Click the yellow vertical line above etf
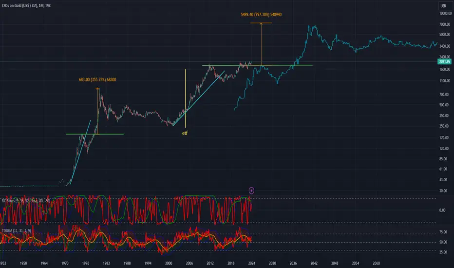The width and height of the screenshot is (454, 268). coord(185,98)
